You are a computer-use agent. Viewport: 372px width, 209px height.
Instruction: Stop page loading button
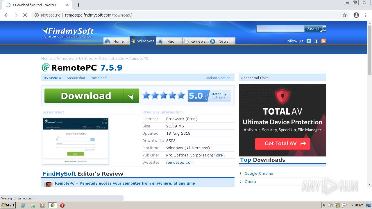click(x=25, y=15)
